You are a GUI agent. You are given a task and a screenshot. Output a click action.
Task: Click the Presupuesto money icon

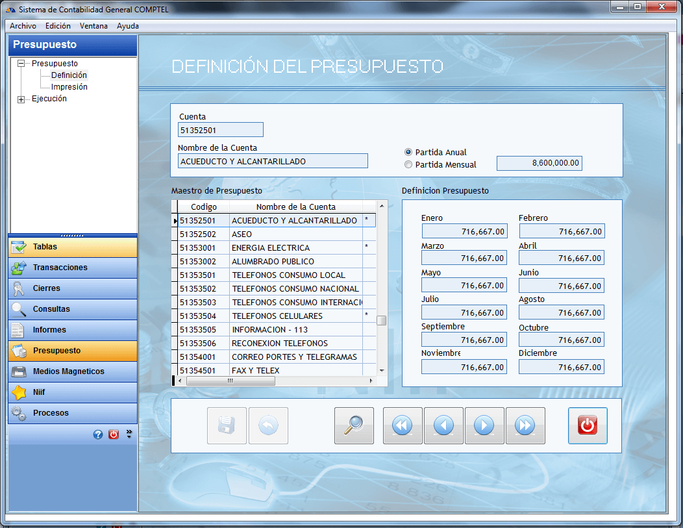tap(19, 351)
